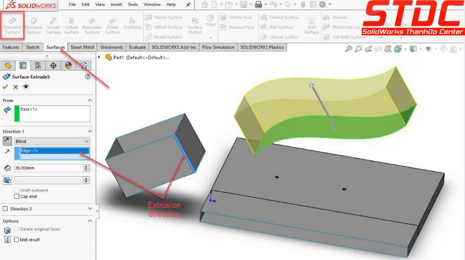Select the Lofted Surface tool
Image resolution: width=465 pixels, height=260 pixels.
pos(71,25)
